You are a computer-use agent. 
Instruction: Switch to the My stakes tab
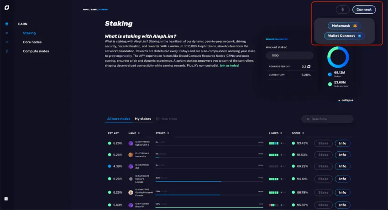click(x=143, y=119)
